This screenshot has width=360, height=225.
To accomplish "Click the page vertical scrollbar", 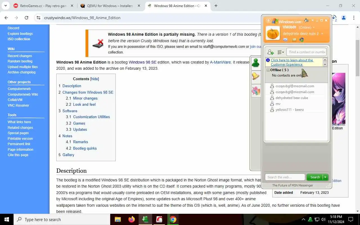I will tap(357, 58).
